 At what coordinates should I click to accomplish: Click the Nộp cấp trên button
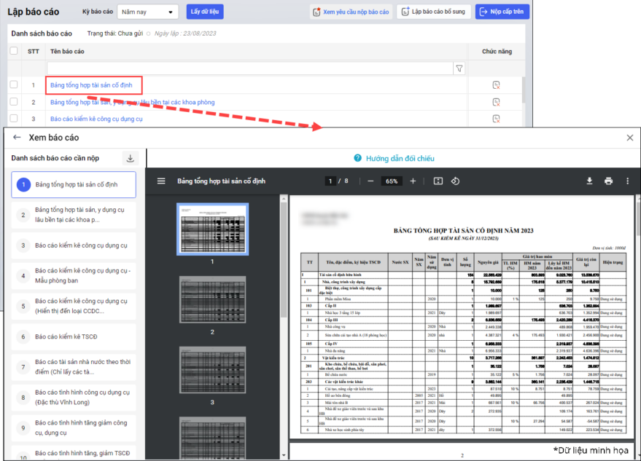click(502, 12)
